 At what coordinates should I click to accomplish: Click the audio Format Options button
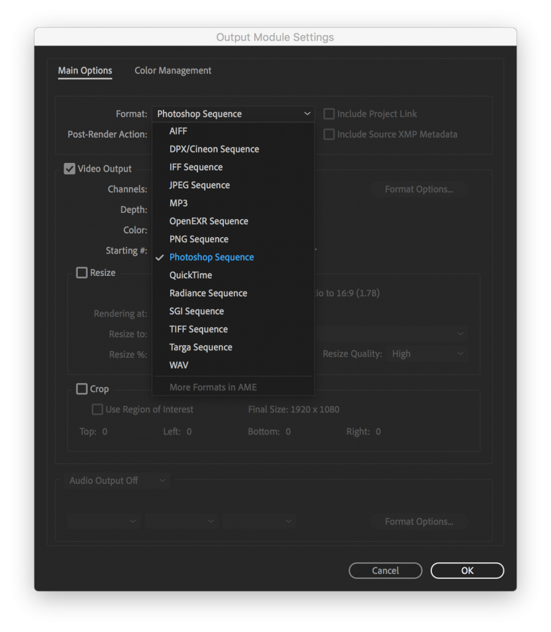click(x=419, y=522)
